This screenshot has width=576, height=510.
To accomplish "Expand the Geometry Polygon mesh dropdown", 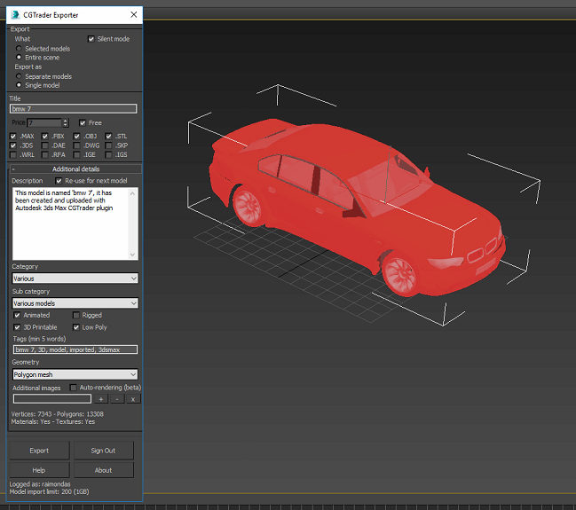I will (x=75, y=374).
